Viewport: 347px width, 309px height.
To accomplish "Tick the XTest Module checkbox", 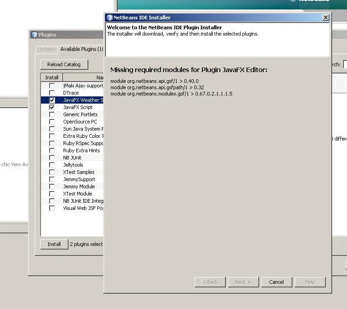I will pos(52,194).
